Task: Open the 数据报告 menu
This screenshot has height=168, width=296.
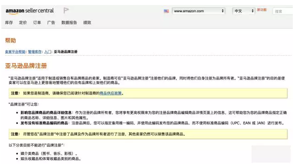Action: (x=69, y=23)
